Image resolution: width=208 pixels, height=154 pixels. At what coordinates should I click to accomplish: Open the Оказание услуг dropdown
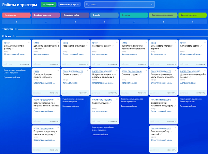coord(69,5)
